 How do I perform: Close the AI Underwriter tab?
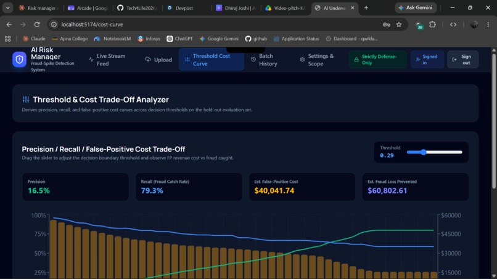[x=353, y=8]
